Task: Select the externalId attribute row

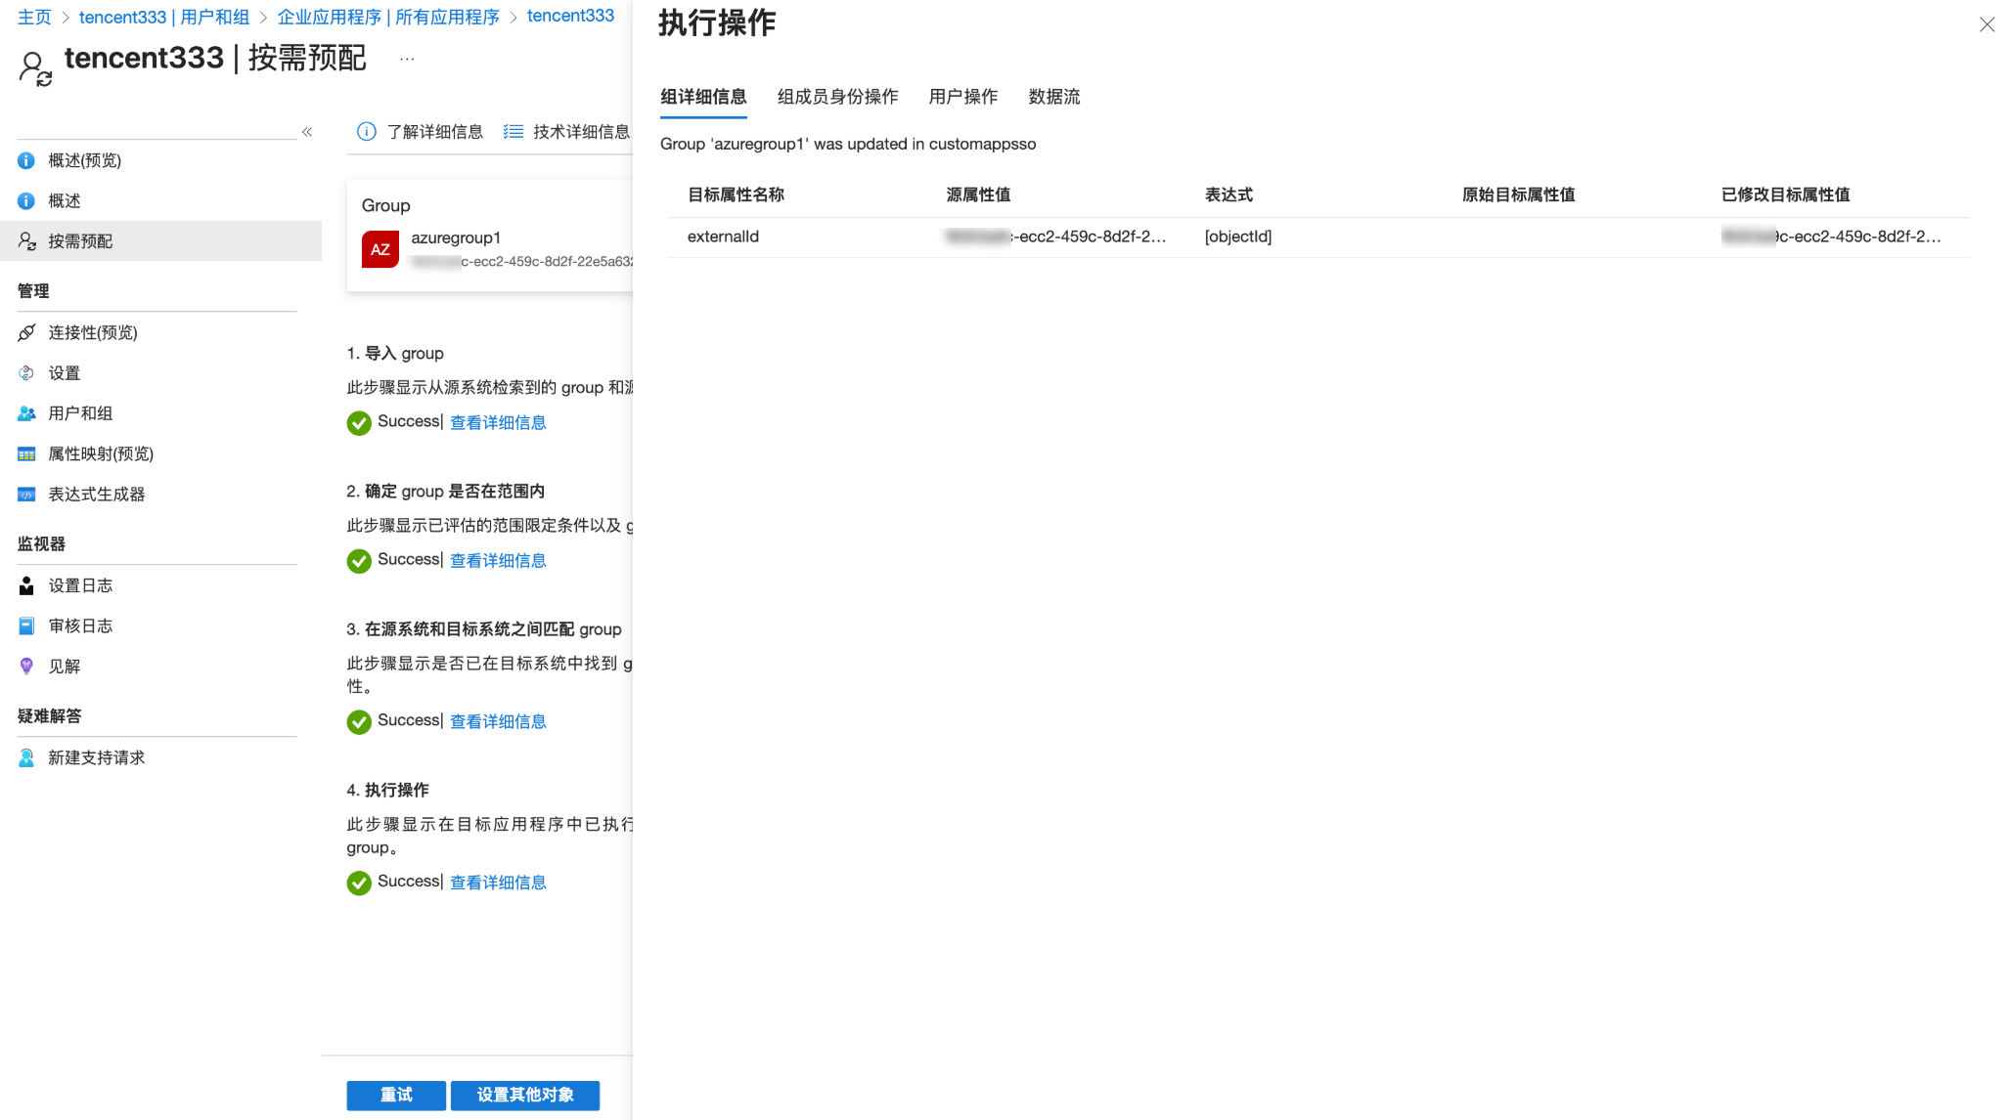Action: (723, 237)
